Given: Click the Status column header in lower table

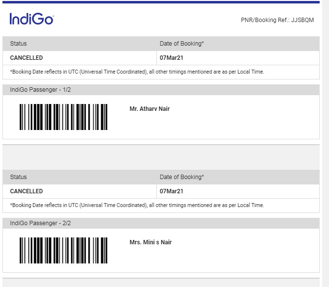Looking at the screenshot, I should [x=19, y=177].
